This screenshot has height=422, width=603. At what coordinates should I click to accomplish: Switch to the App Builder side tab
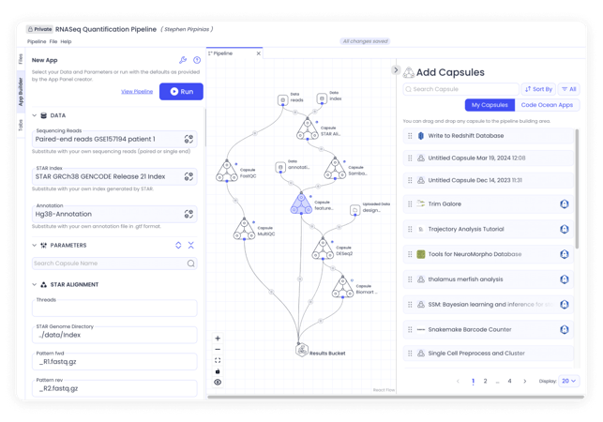[21, 92]
